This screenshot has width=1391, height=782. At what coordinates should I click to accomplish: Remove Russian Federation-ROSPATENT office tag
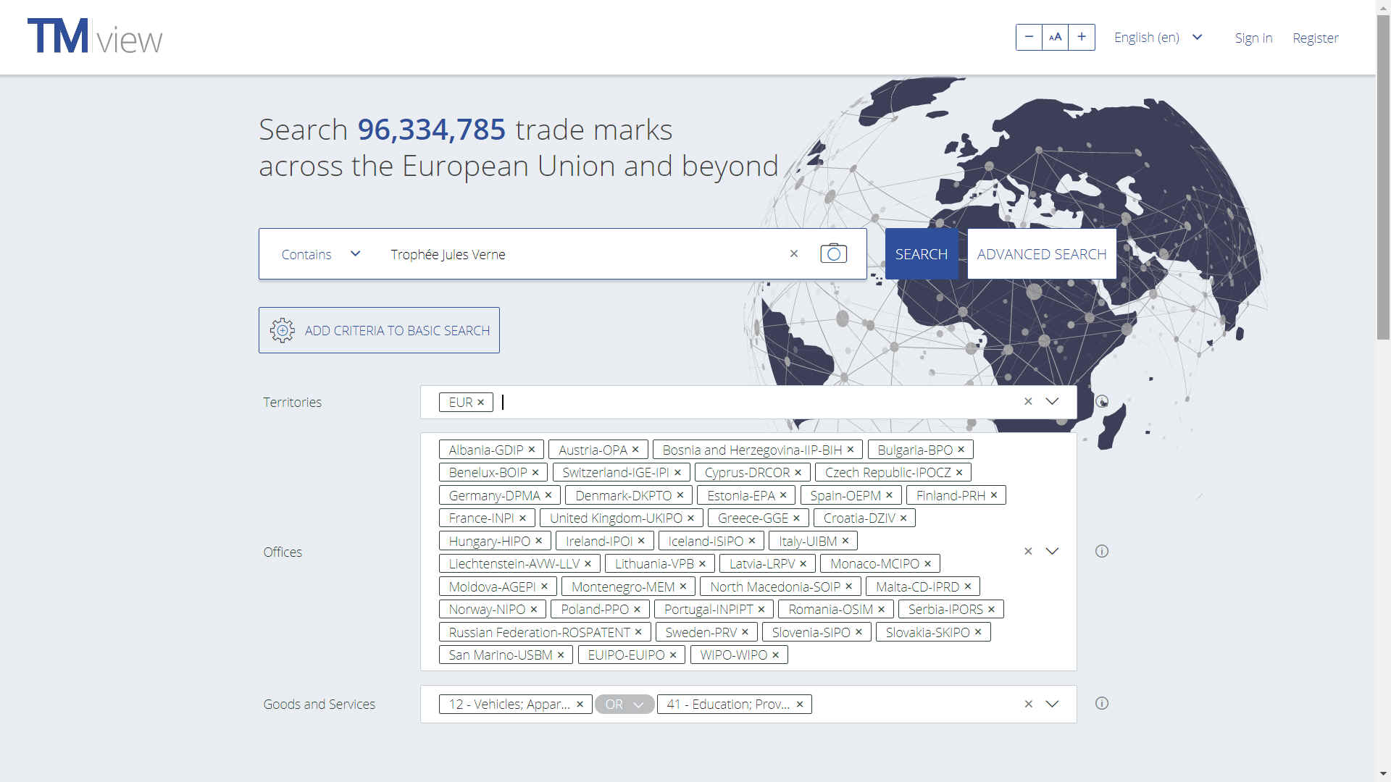[x=638, y=632]
